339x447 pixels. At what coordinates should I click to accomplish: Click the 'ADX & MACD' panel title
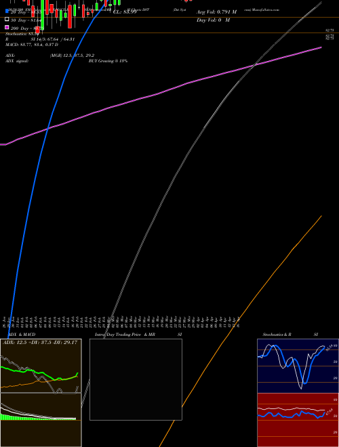[22, 335]
